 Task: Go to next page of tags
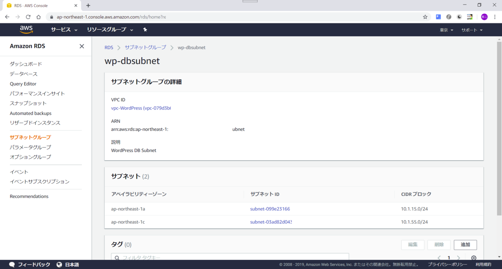(458, 258)
